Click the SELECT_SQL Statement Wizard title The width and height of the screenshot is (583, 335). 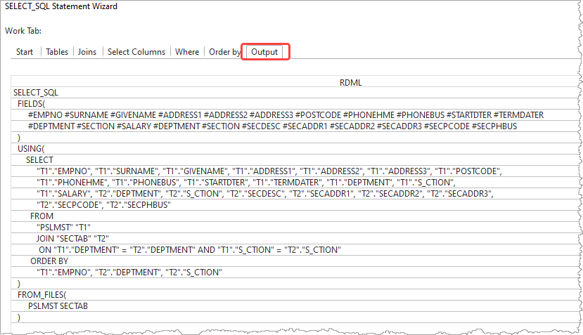(x=61, y=6)
